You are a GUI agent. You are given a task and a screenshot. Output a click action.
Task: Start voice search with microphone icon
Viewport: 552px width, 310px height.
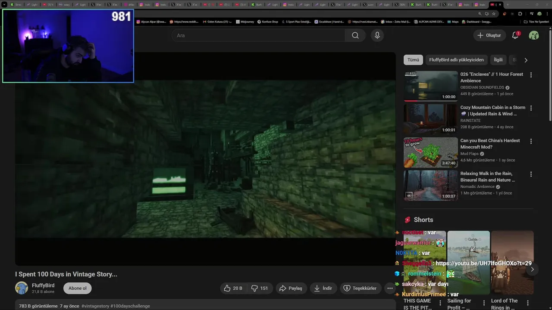[x=377, y=35]
